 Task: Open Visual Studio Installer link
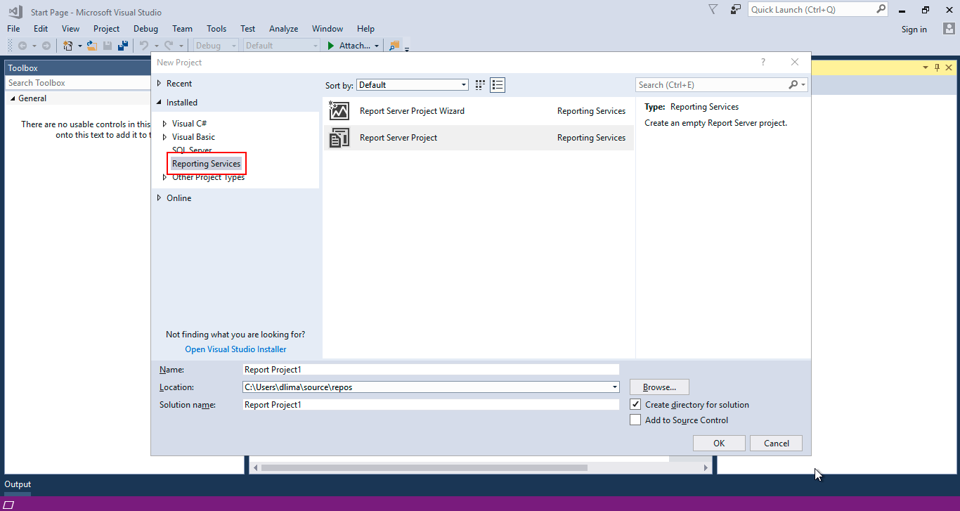(x=235, y=349)
